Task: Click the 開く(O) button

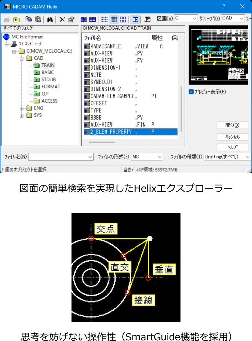Action: (233, 125)
